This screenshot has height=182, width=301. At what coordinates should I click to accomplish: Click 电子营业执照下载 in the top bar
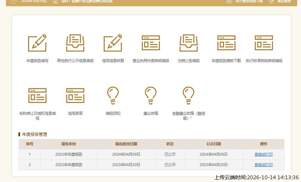pos(249,1)
